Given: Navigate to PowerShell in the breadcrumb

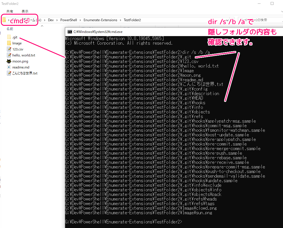Looking at the screenshot, I should click(x=68, y=20).
